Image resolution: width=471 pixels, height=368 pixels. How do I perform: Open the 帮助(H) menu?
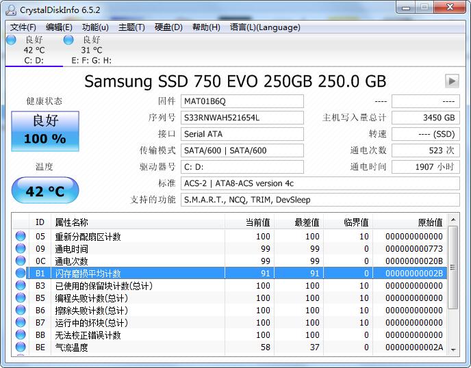pyautogui.click(x=206, y=27)
